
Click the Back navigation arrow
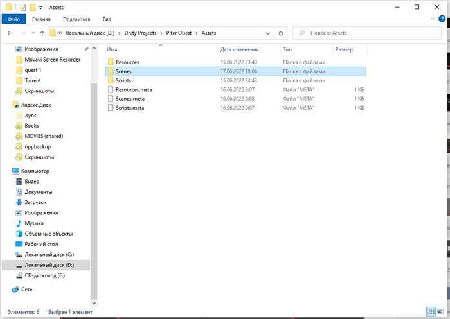point(11,33)
